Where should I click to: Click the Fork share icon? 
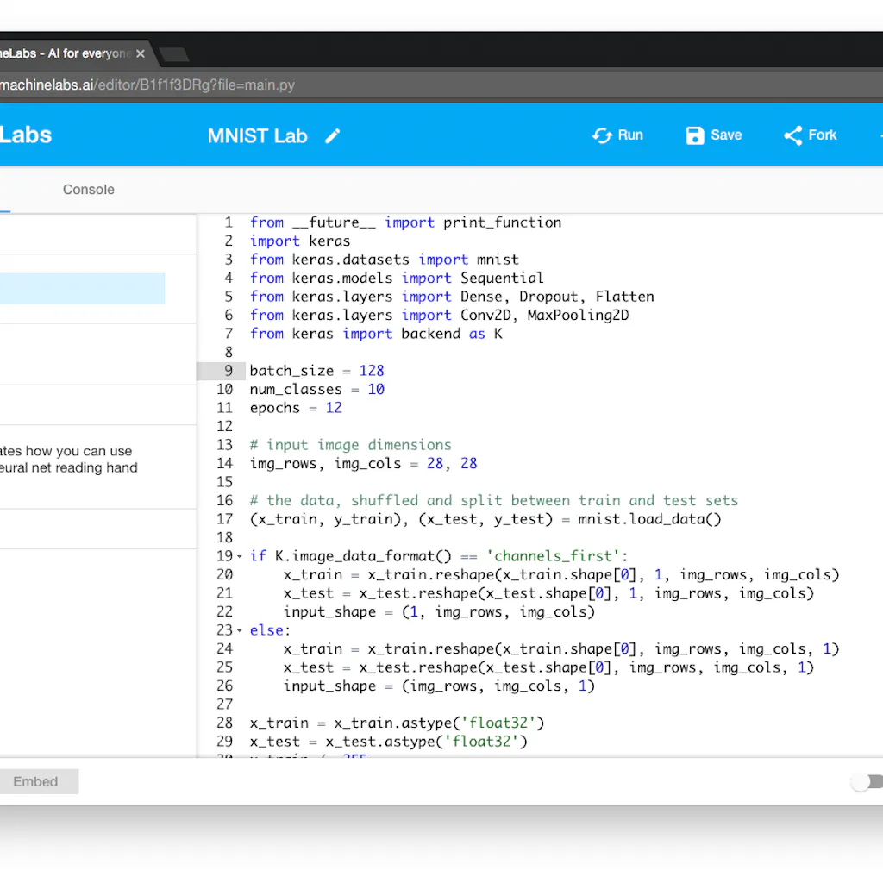(x=792, y=135)
